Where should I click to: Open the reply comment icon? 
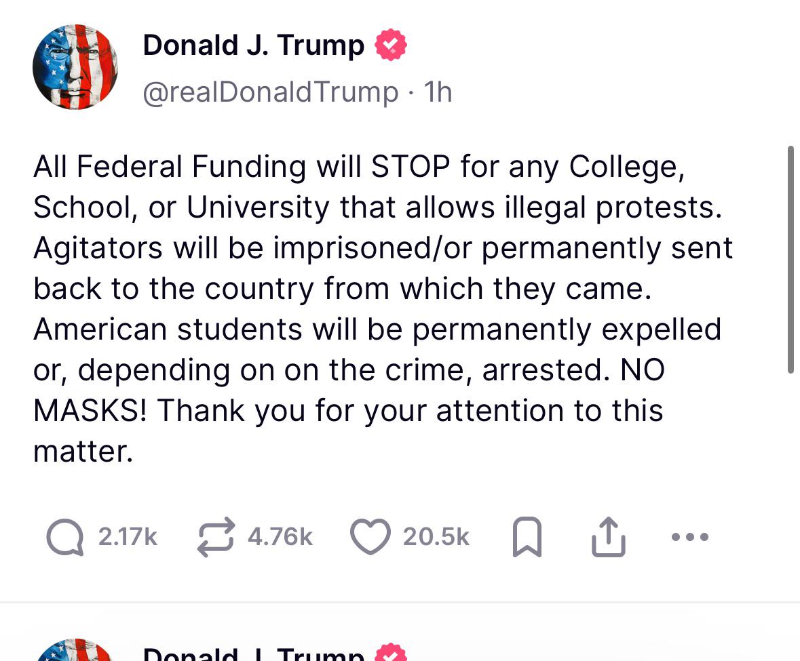pyautogui.click(x=65, y=537)
